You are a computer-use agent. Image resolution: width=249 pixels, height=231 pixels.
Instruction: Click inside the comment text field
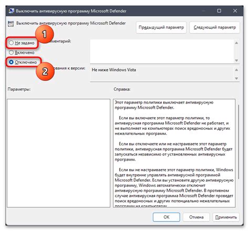click(162, 51)
